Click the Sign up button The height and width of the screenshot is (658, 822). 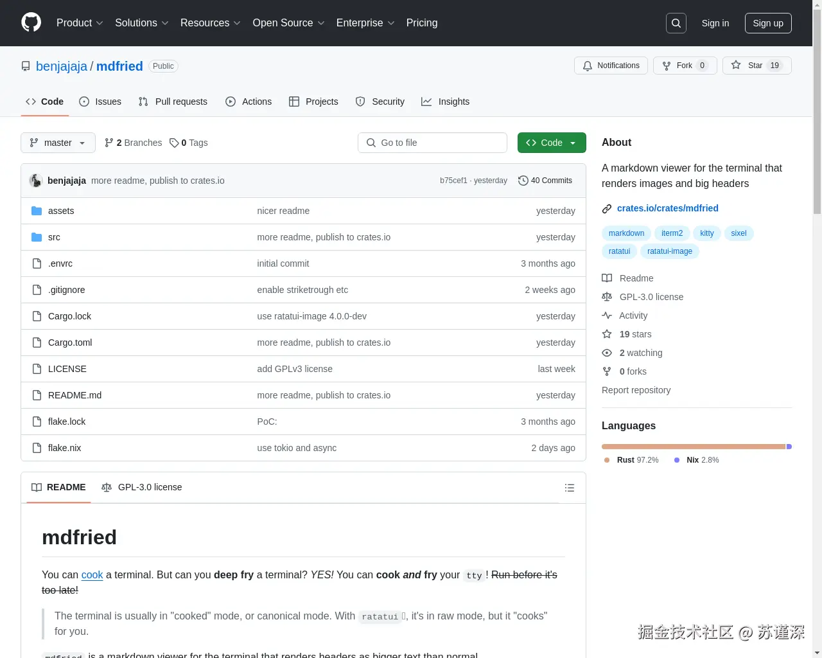tap(768, 23)
